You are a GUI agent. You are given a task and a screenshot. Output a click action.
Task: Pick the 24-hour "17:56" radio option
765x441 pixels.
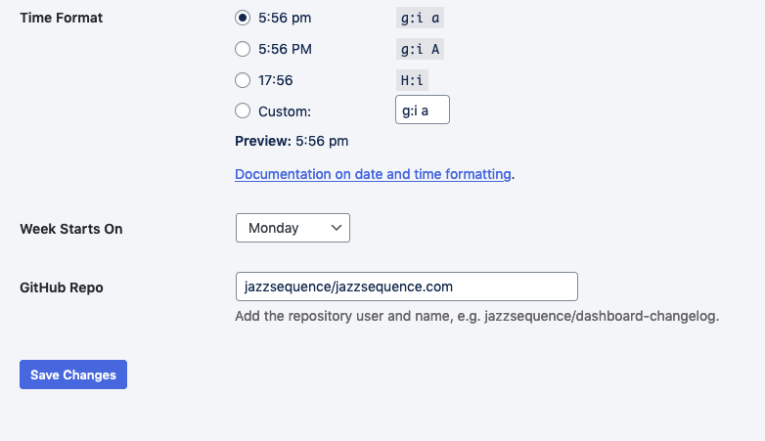243,80
